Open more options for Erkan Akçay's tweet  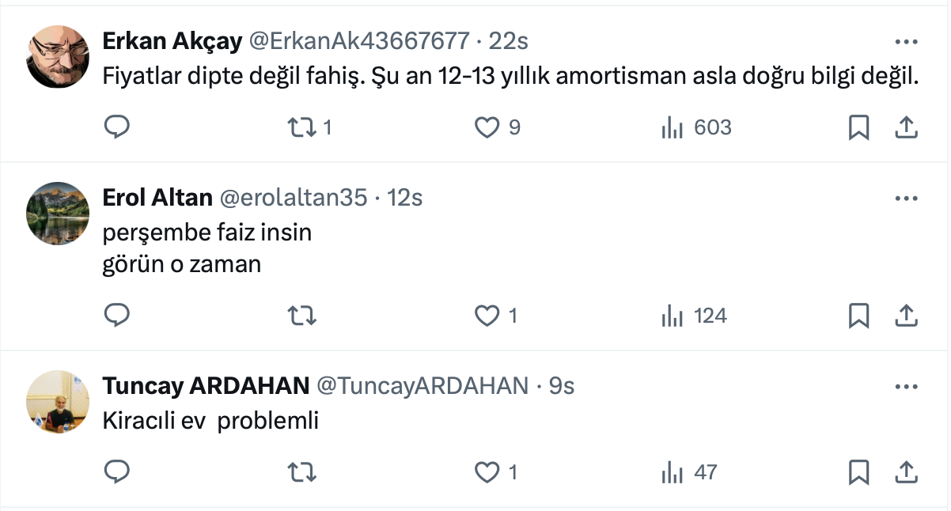[x=905, y=42]
